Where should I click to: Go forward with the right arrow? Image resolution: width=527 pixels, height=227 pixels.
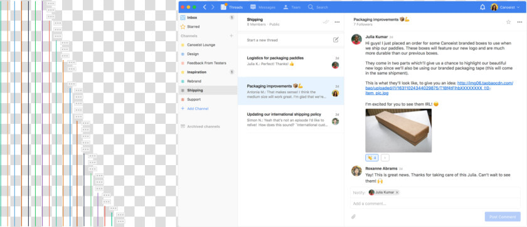[x=213, y=7]
